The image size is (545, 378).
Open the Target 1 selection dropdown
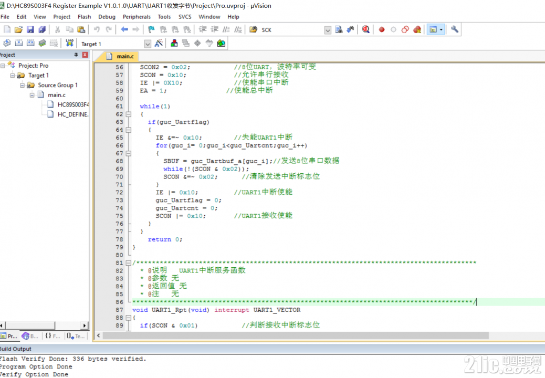[148, 44]
